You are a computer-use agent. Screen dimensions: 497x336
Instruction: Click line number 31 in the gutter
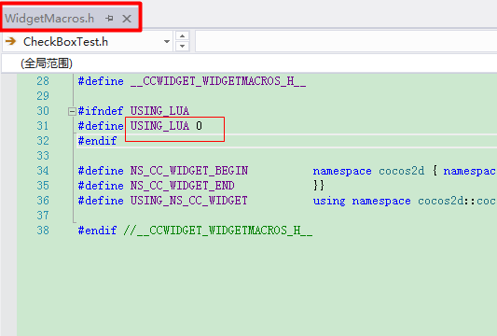[43, 126]
